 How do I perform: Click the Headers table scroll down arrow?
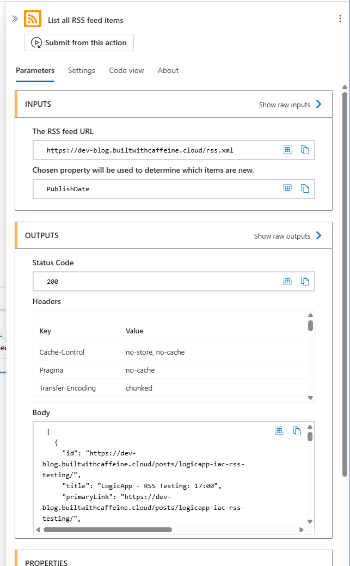(310, 398)
